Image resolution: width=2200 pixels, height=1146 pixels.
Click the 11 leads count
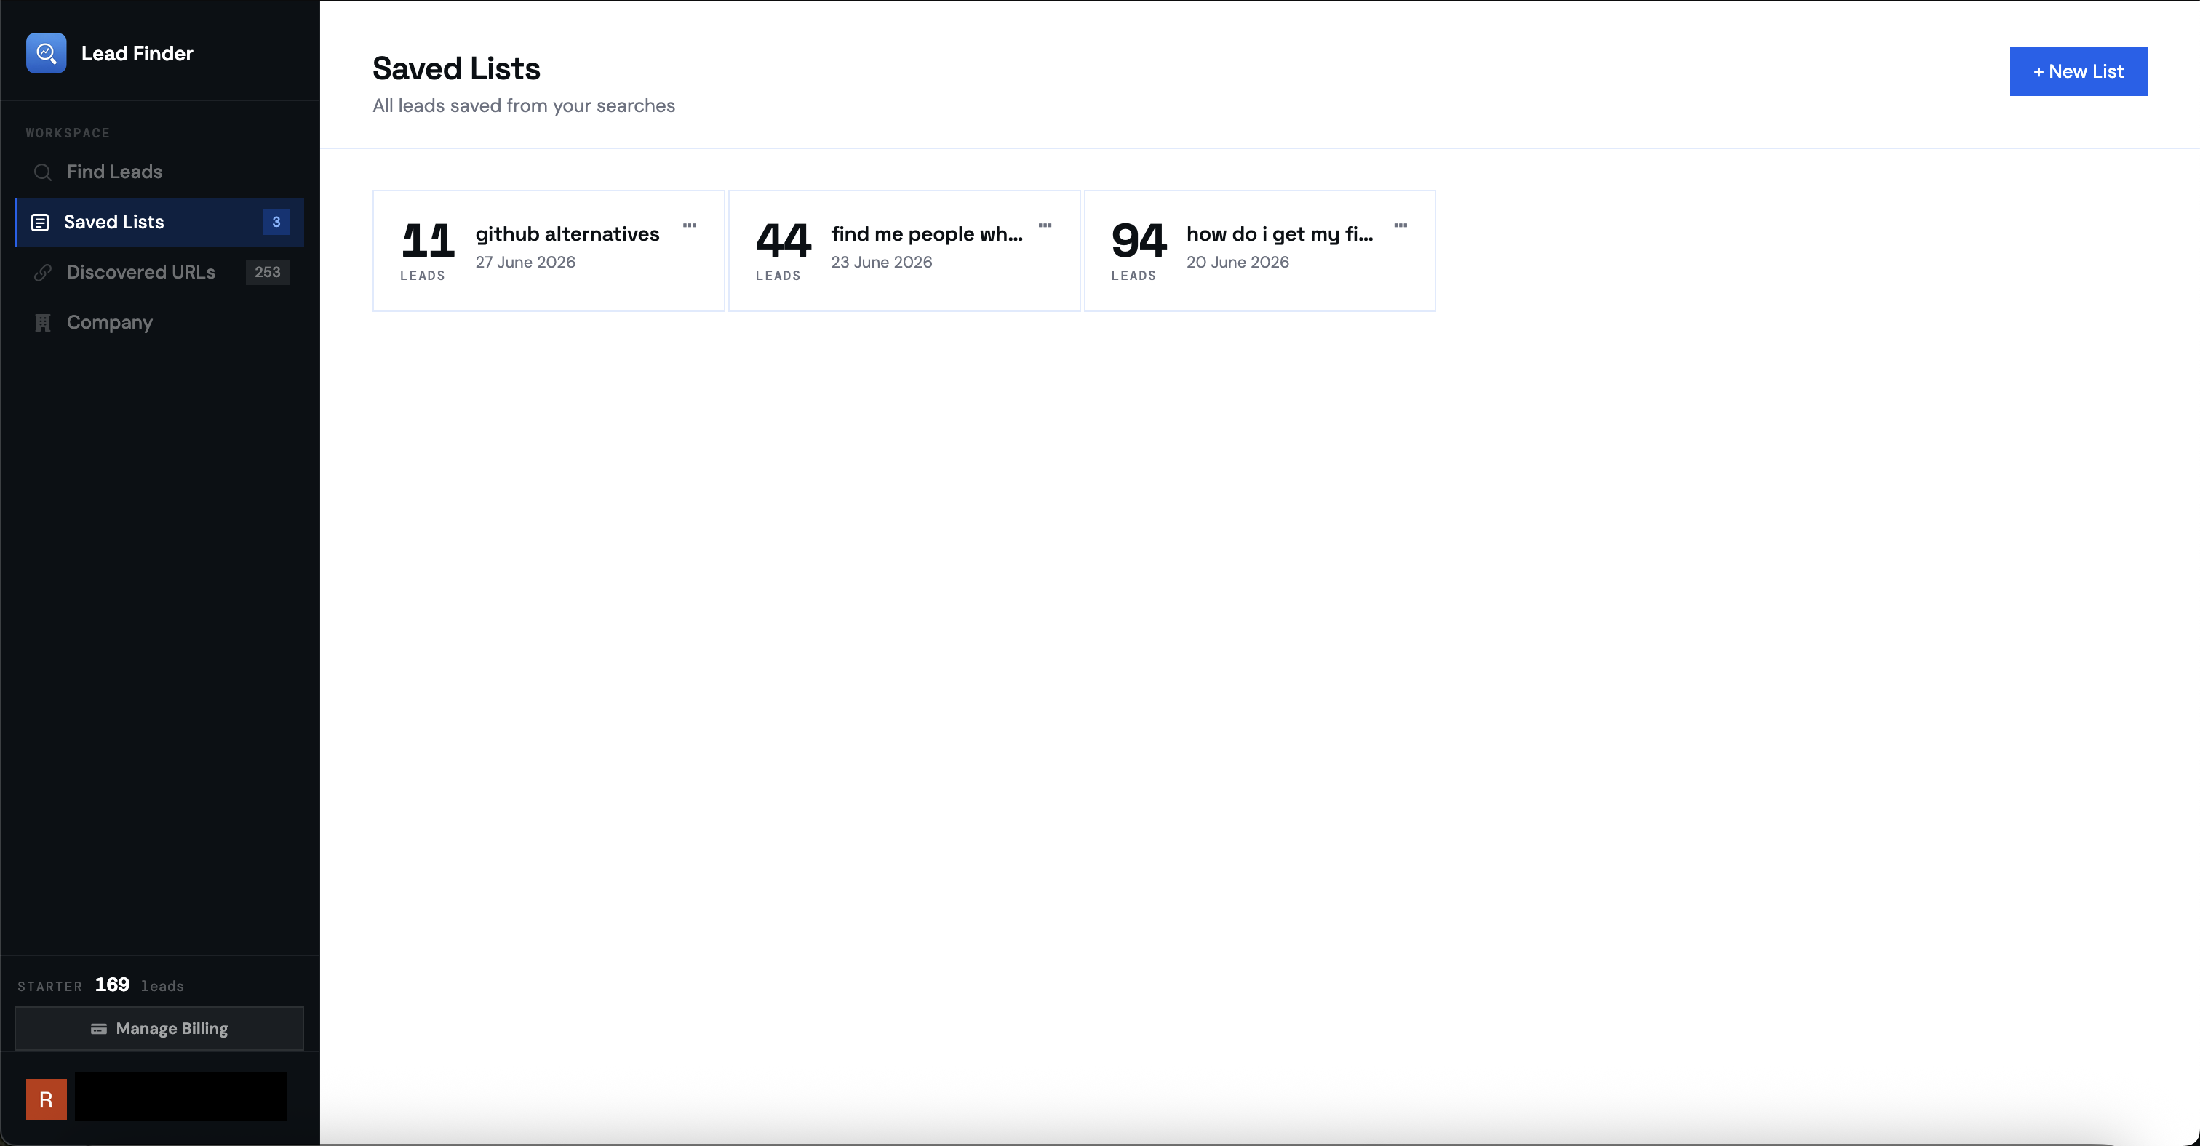427,241
